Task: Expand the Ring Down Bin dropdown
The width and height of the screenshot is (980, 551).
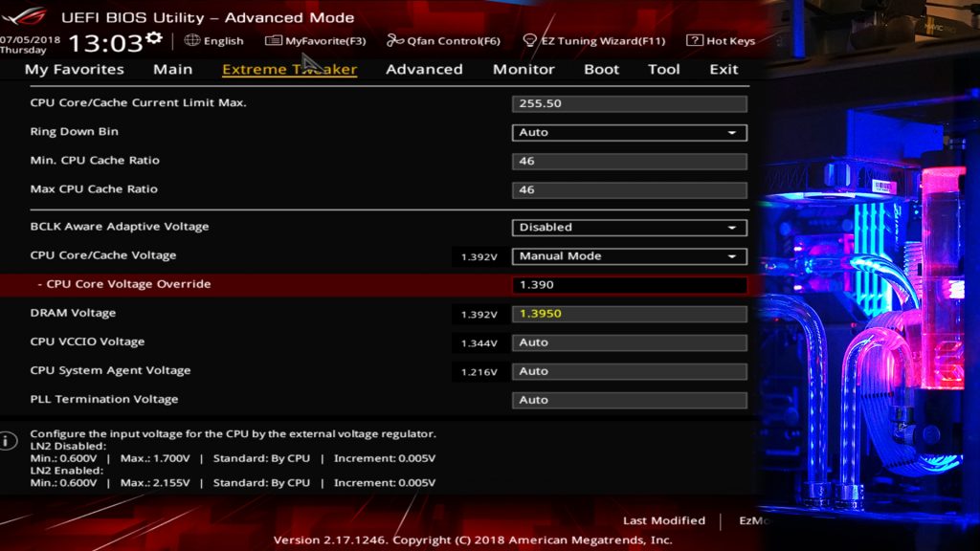Action: [630, 132]
